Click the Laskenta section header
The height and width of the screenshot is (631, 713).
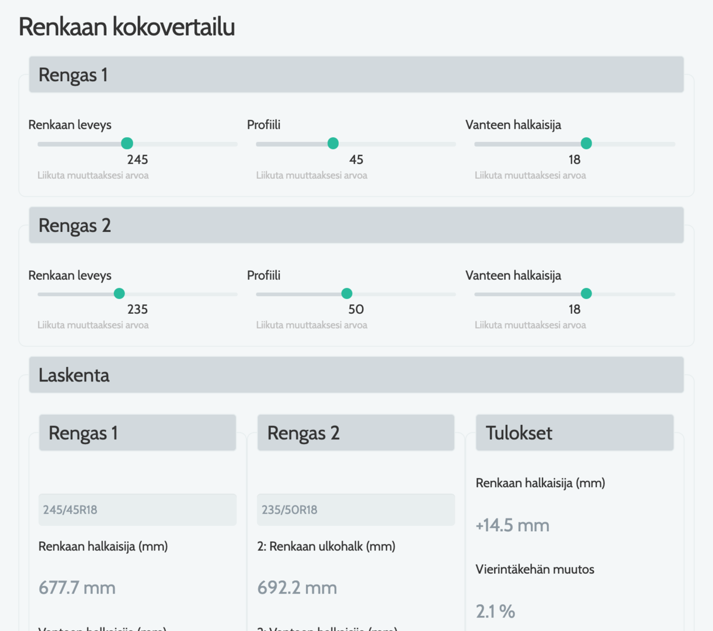pyautogui.click(x=356, y=375)
